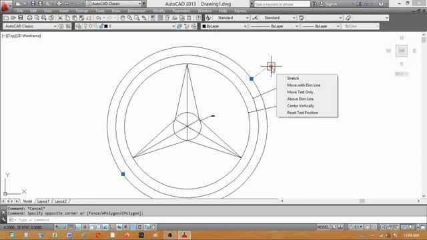The height and width of the screenshot is (240, 427).
Task: Open the workspace dropdown in the title bar
Action: 114,4
